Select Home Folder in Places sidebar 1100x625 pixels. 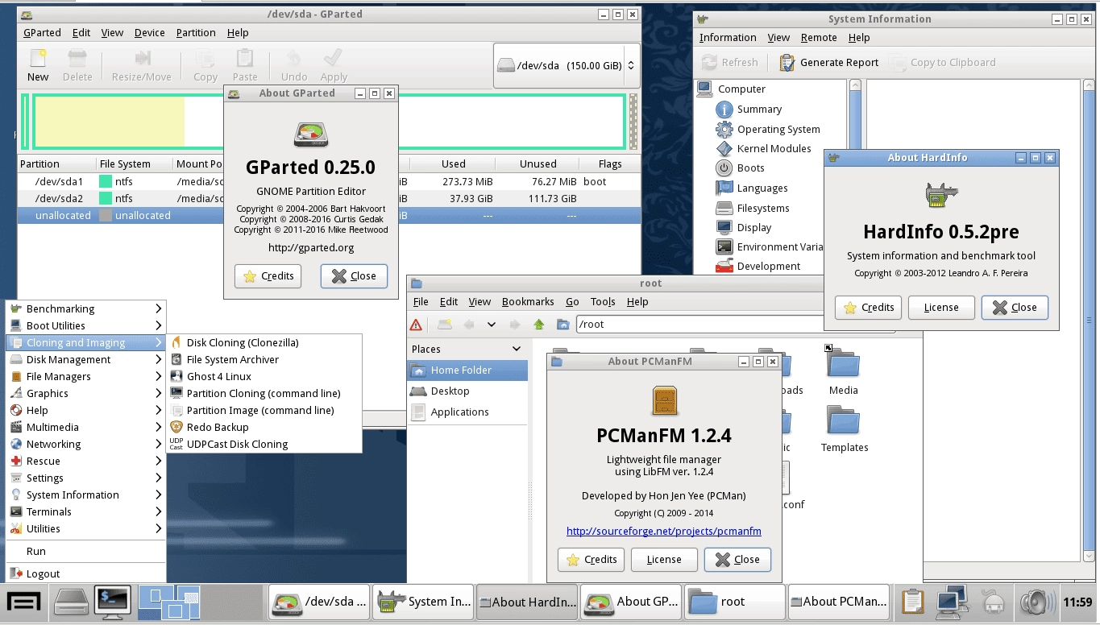[x=468, y=370]
